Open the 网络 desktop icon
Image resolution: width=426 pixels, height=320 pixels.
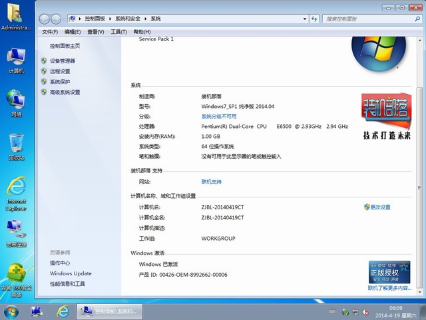click(x=16, y=103)
